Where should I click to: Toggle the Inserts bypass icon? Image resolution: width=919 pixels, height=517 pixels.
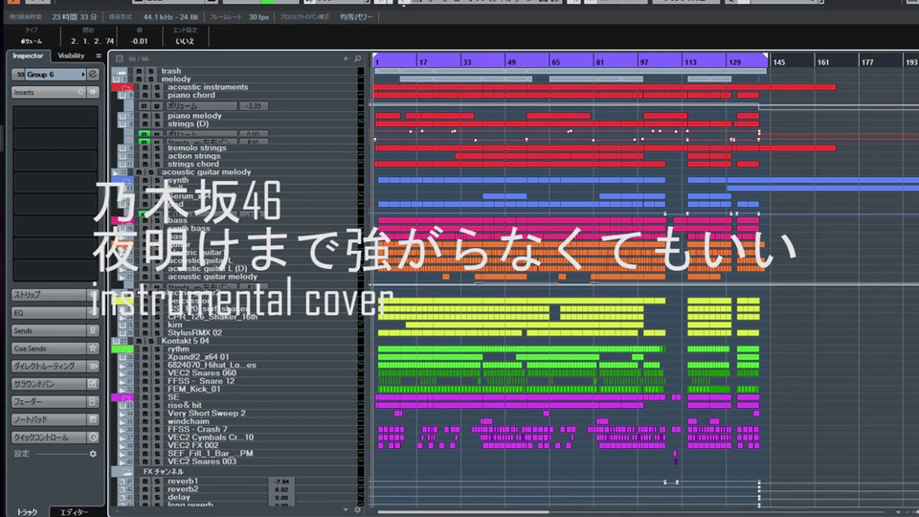tap(81, 92)
